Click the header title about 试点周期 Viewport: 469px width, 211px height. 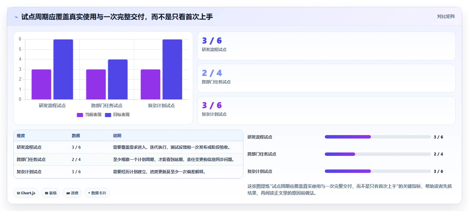point(117,16)
